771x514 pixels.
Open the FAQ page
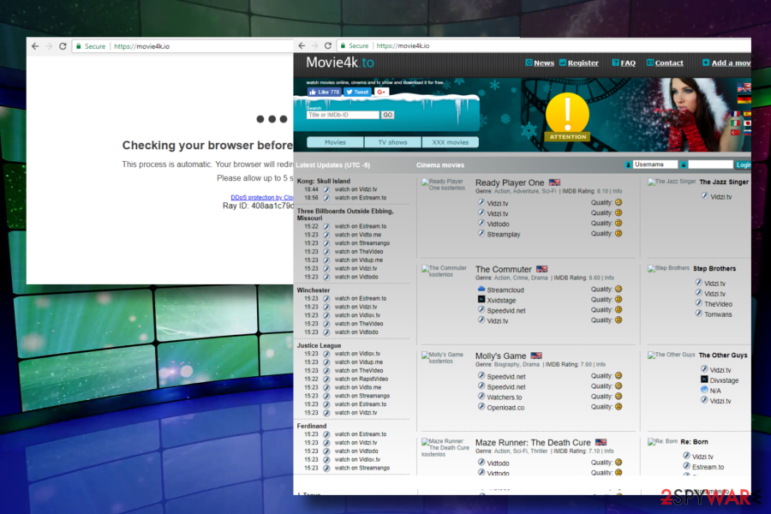[626, 63]
